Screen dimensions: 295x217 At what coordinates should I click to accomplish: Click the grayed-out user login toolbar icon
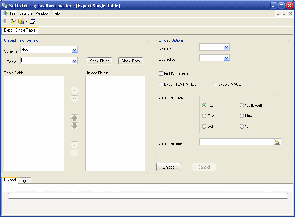(x=5, y=21)
